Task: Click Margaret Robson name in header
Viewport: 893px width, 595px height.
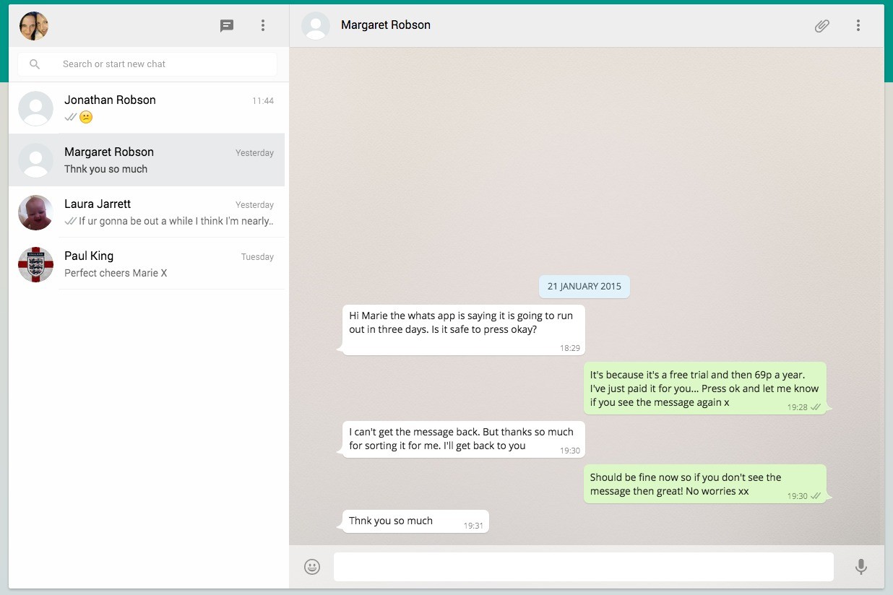Action: 386,25
